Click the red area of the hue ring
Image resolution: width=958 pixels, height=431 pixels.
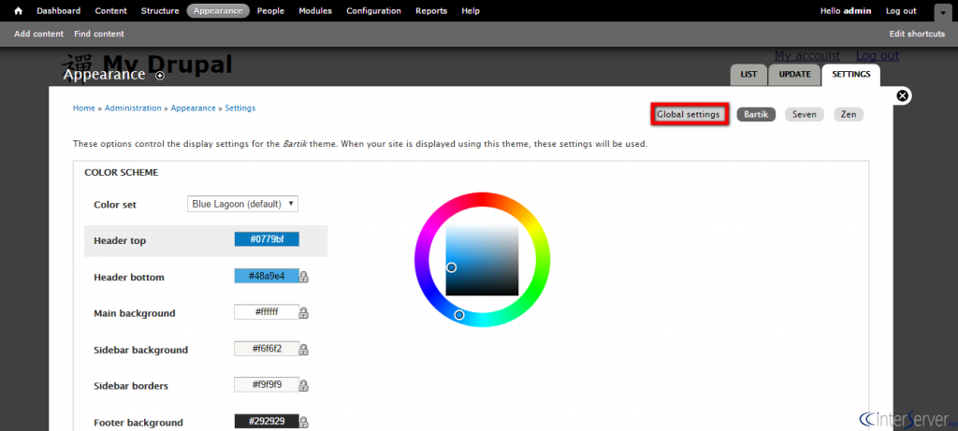(x=483, y=200)
